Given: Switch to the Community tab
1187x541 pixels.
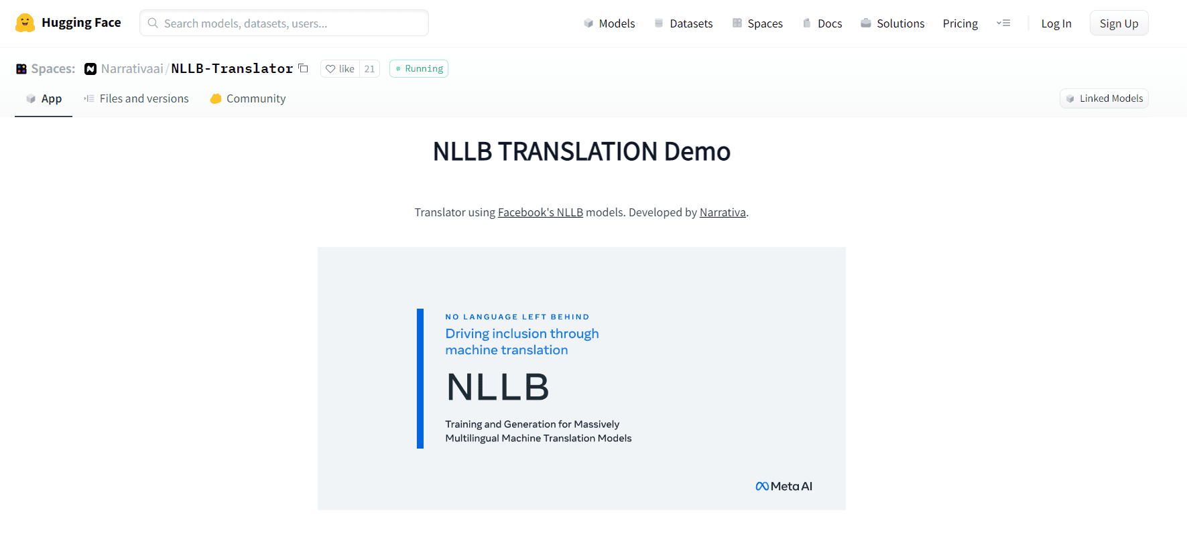Looking at the screenshot, I should point(248,99).
